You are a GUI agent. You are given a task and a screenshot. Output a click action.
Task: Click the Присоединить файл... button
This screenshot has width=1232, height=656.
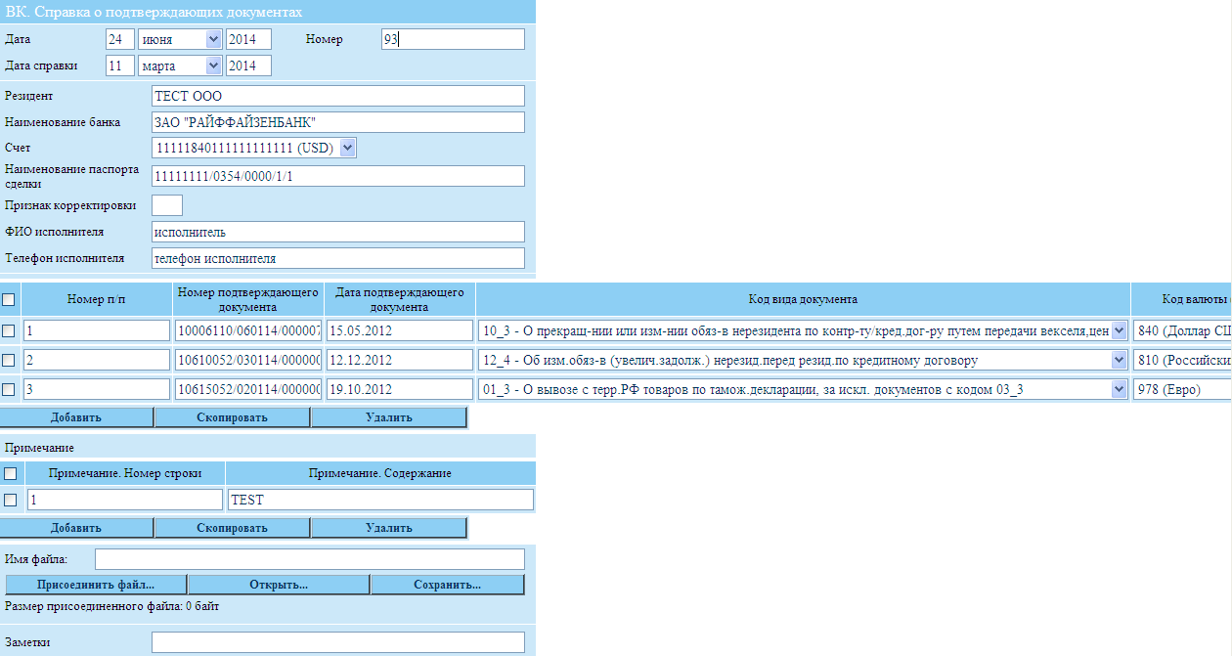click(96, 585)
